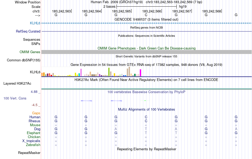This screenshot has height=159, width=252.
Task: Click the violet GTEx expression bar
Action: pos(81,72)
